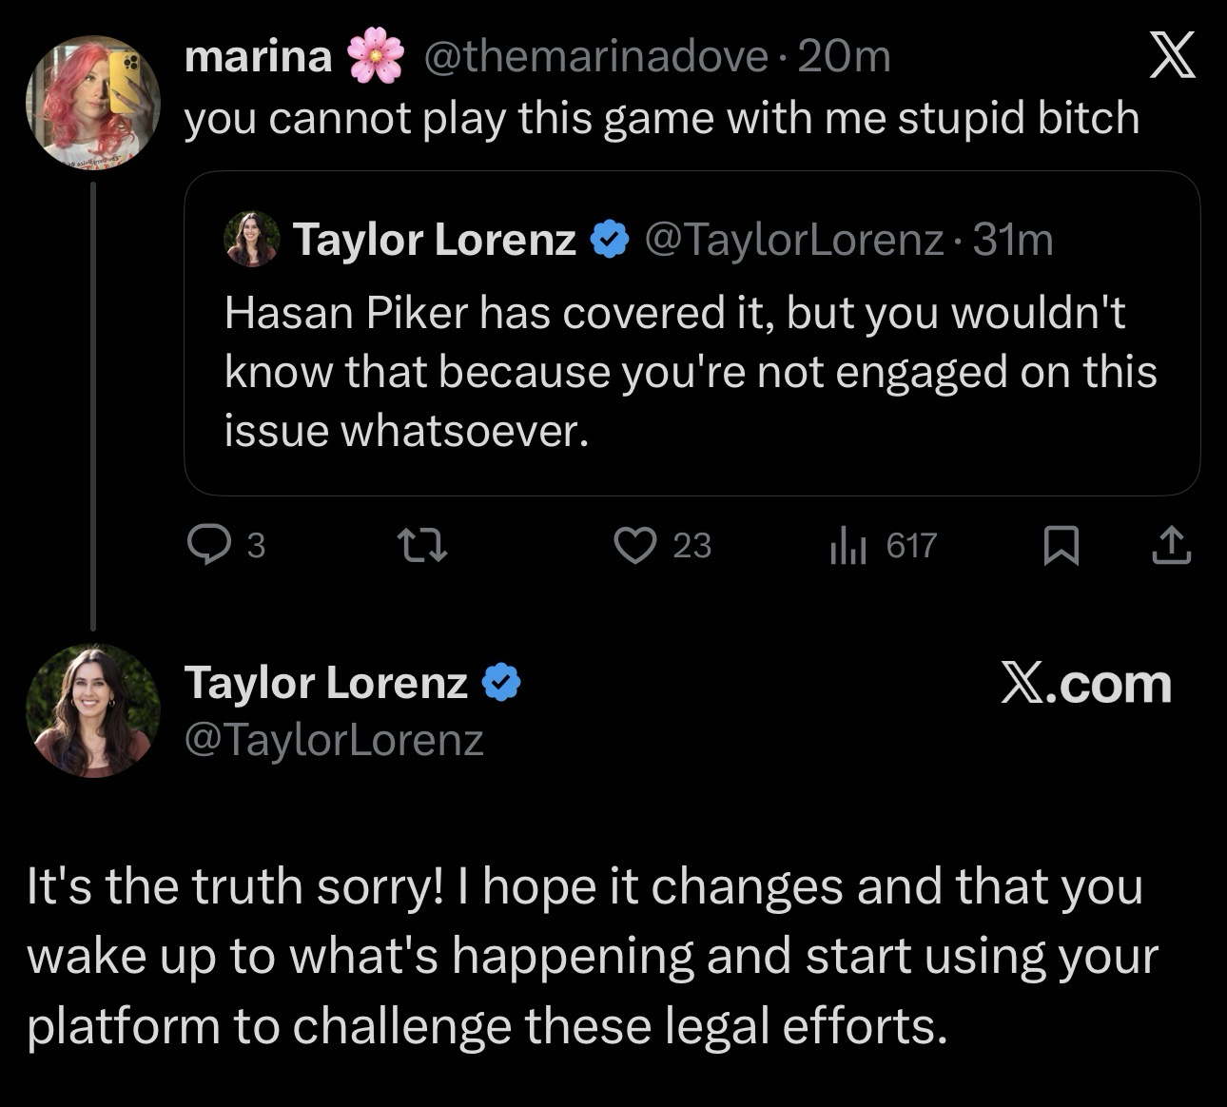Click the 31m timestamp in quoted tweet
This screenshot has width=1227, height=1107.
[1014, 240]
